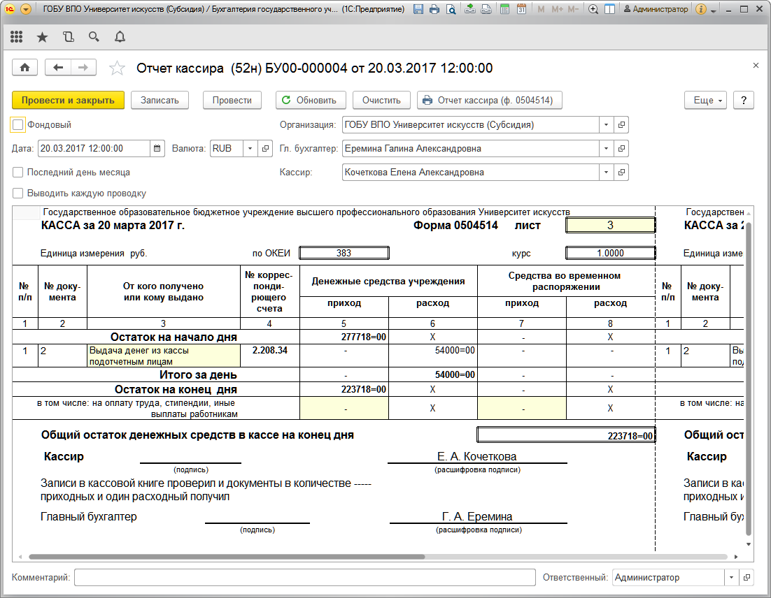Enable Выводить каждую проводку checkbox
The image size is (771, 598).
[17, 194]
